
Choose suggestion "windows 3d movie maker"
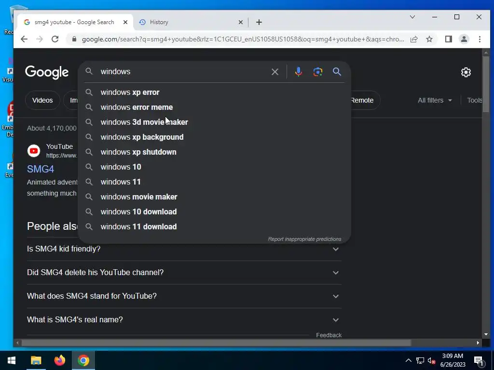coord(214,122)
